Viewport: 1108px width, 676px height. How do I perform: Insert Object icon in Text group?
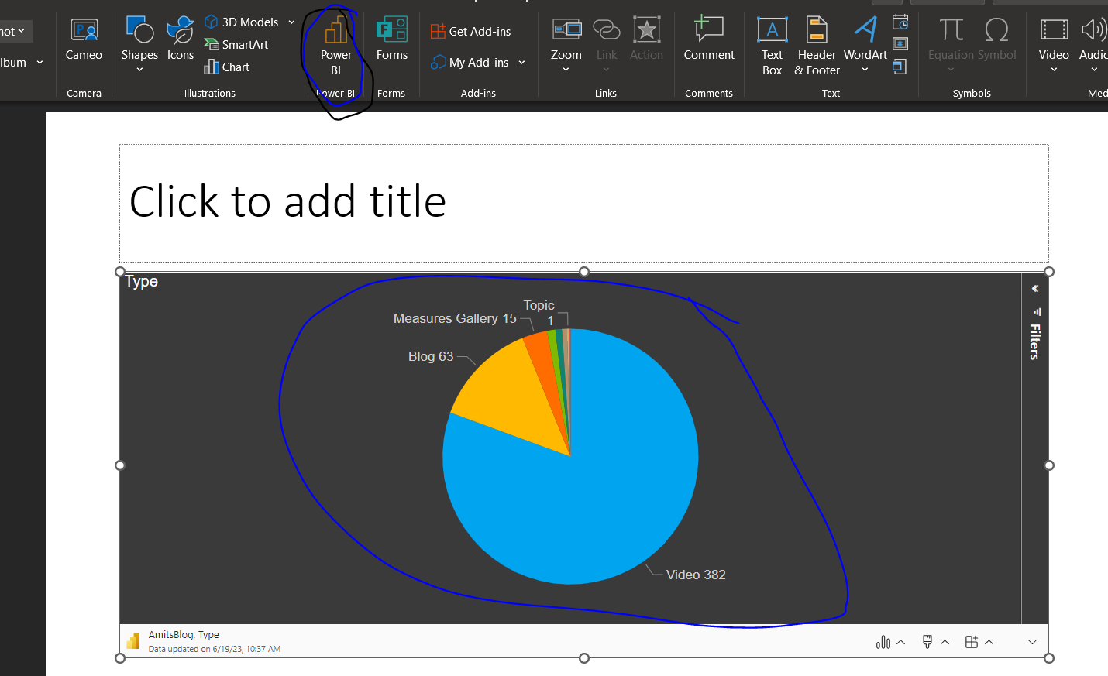pyautogui.click(x=900, y=67)
